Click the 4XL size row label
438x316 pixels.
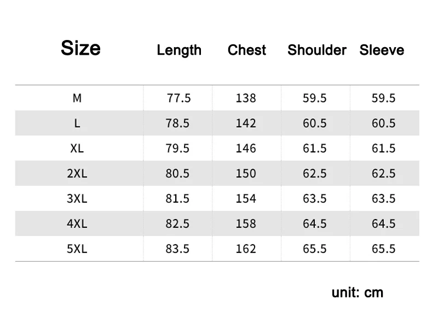[77, 224]
